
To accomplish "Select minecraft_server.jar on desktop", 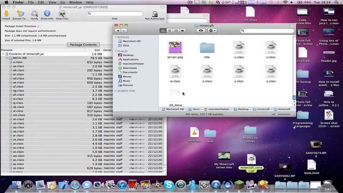I will 251,163.
